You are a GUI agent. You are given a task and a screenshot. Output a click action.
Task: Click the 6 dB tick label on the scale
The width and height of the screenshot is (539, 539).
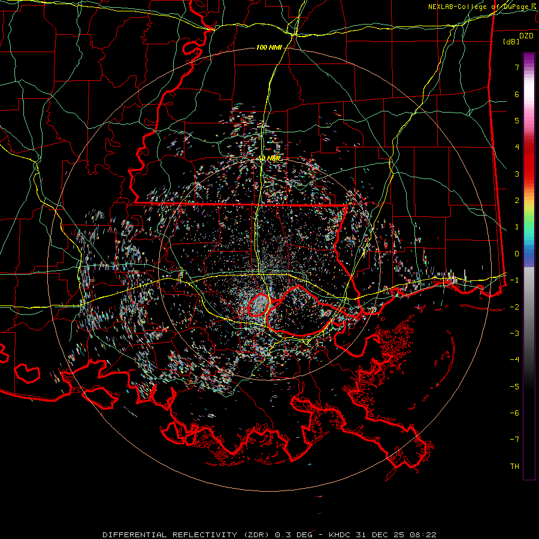[x=517, y=94]
